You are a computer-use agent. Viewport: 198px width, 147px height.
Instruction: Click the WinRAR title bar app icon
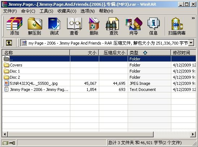[x=4, y=4]
